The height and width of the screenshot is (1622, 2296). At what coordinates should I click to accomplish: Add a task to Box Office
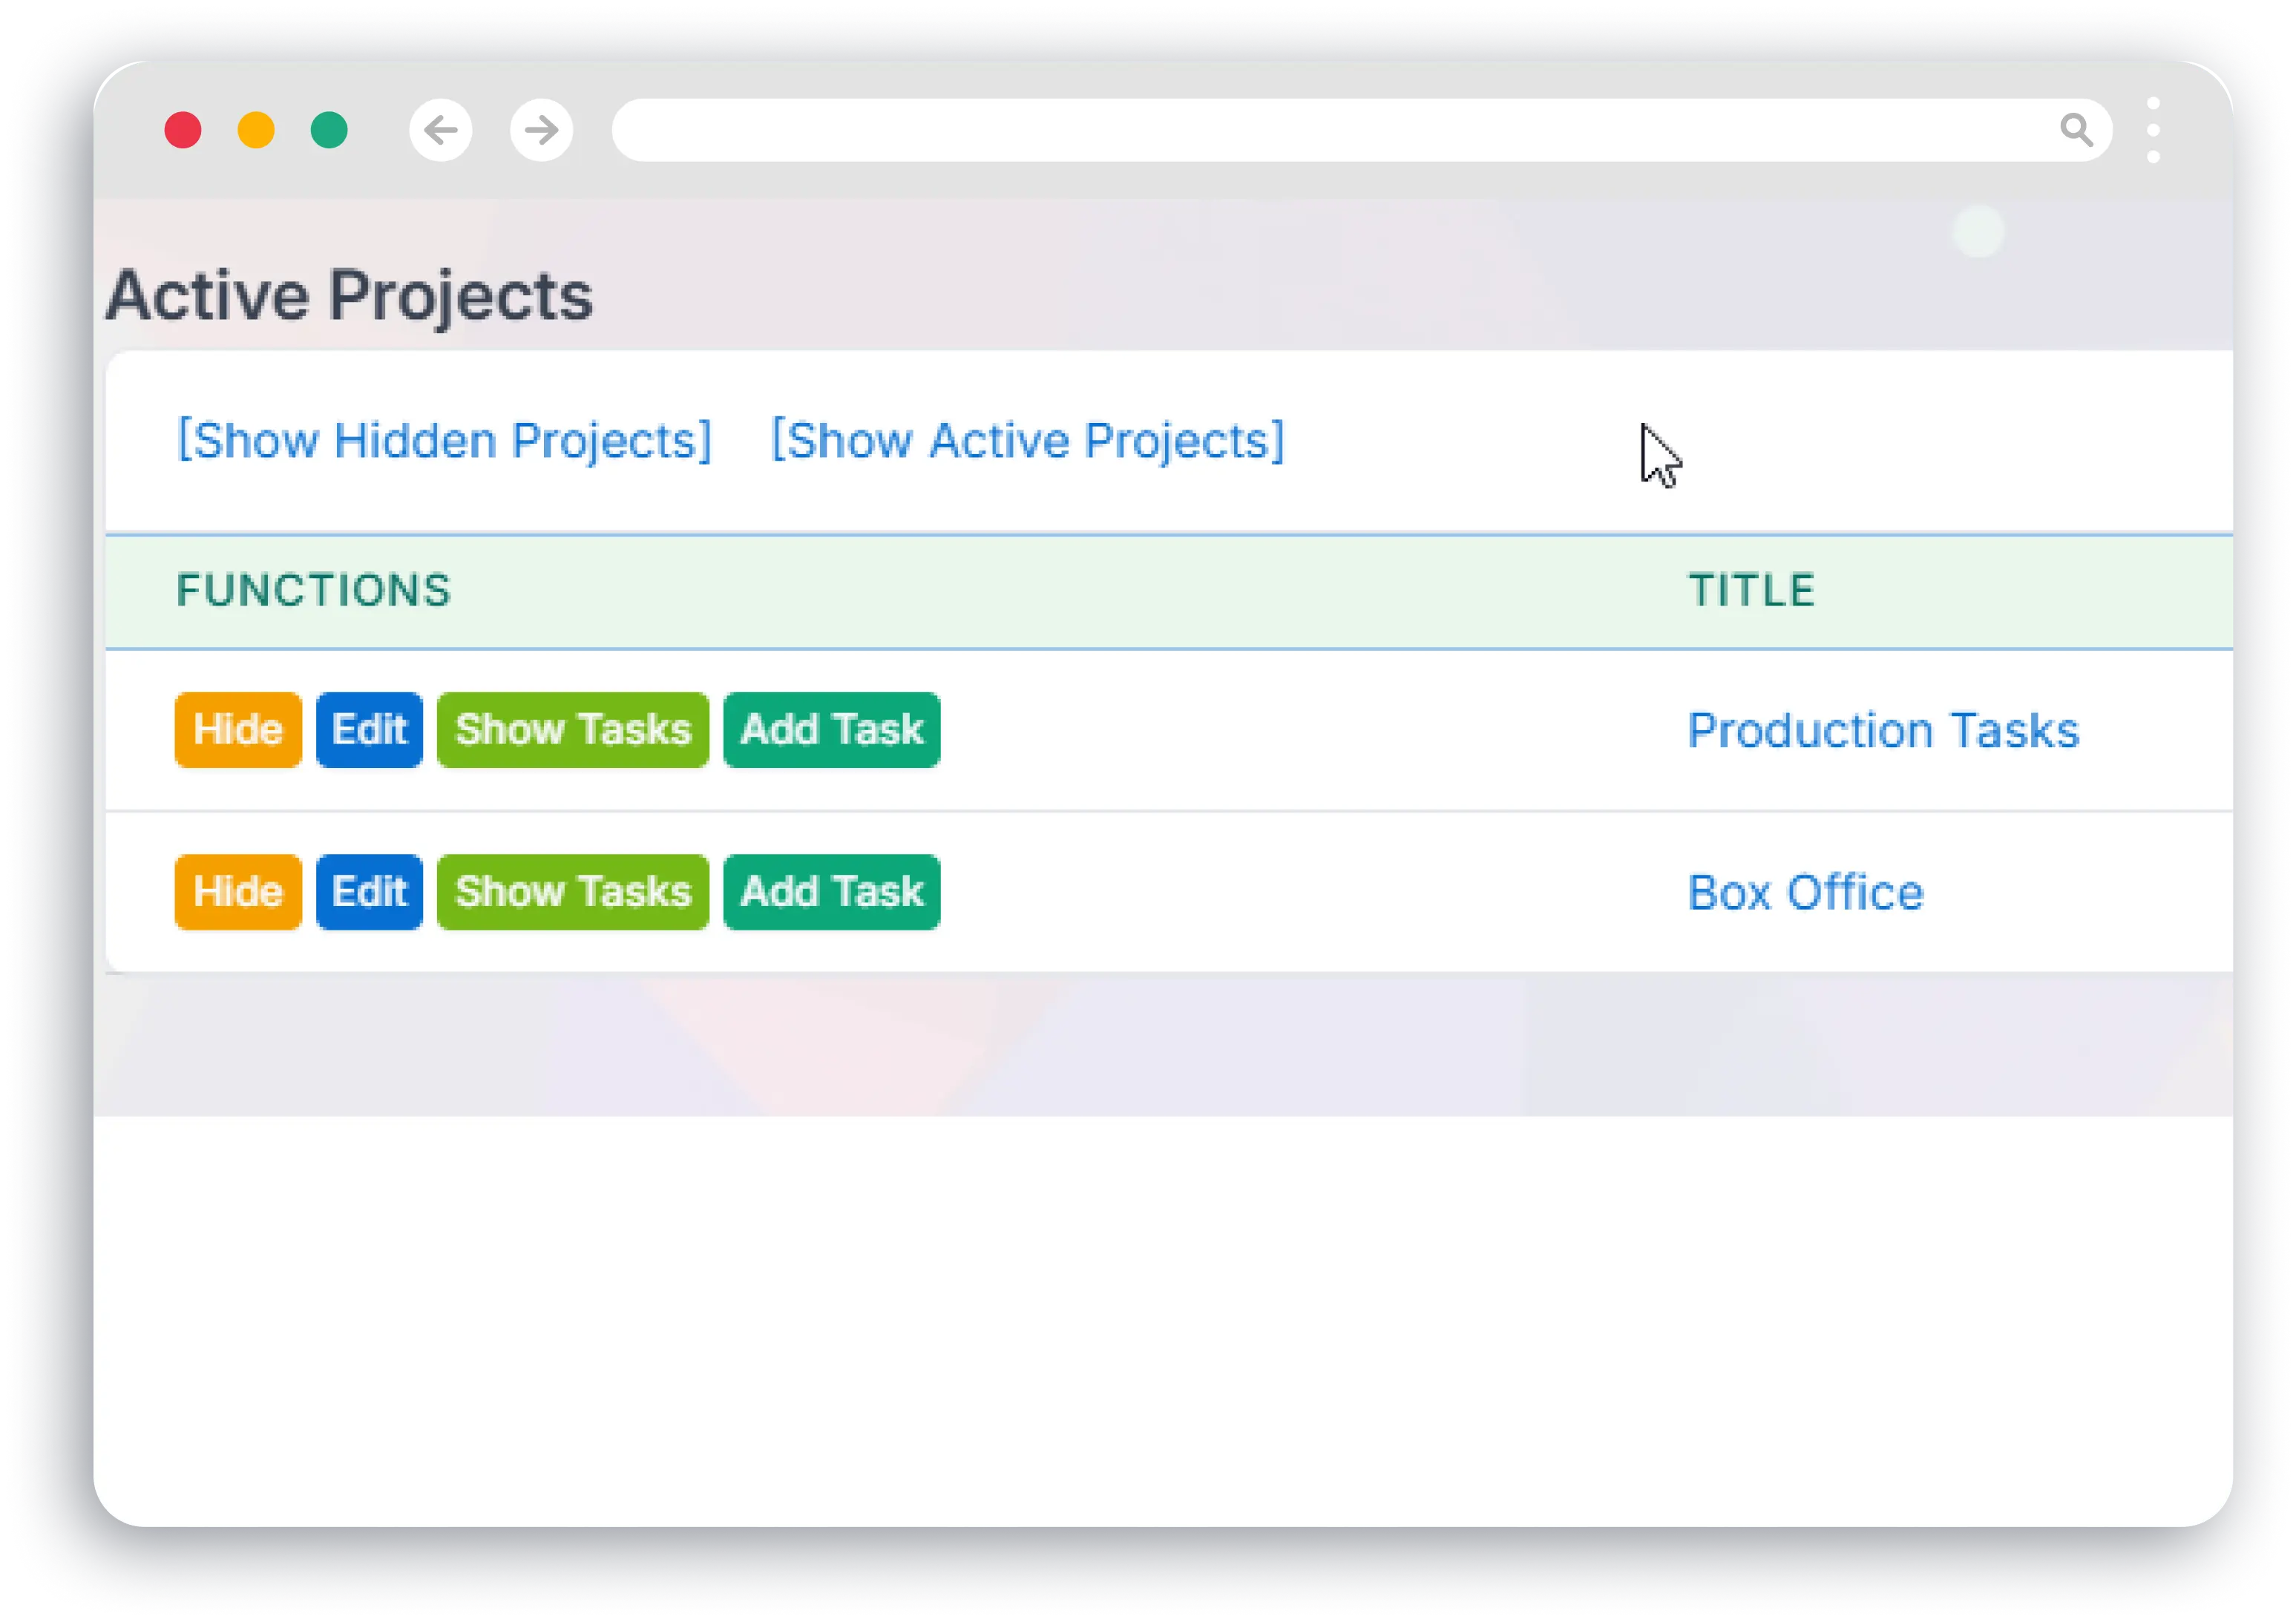(831, 892)
